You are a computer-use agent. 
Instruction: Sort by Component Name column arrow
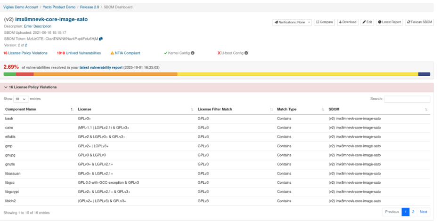[72, 110]
